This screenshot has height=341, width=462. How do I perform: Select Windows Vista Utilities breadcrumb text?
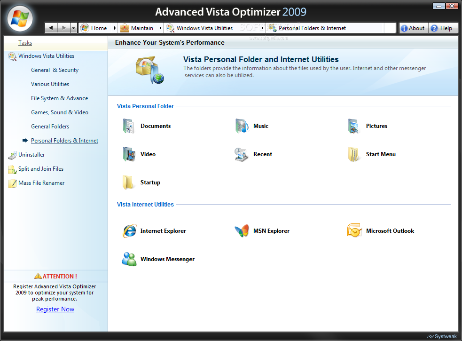[x=204, y=28]
